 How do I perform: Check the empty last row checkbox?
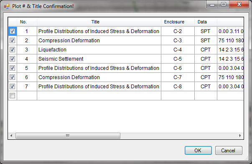pyautogui.click(x=13, y=96)
